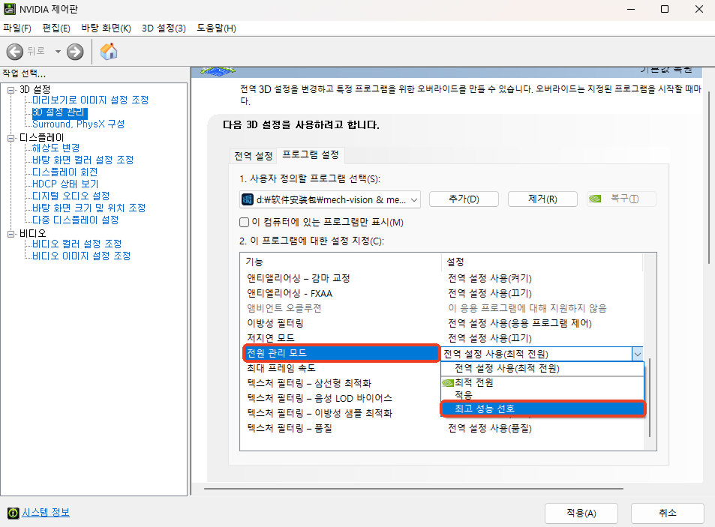Click the 제거(R) button
715x527 pixels.
pyautogui.click(x=542, y=199)
